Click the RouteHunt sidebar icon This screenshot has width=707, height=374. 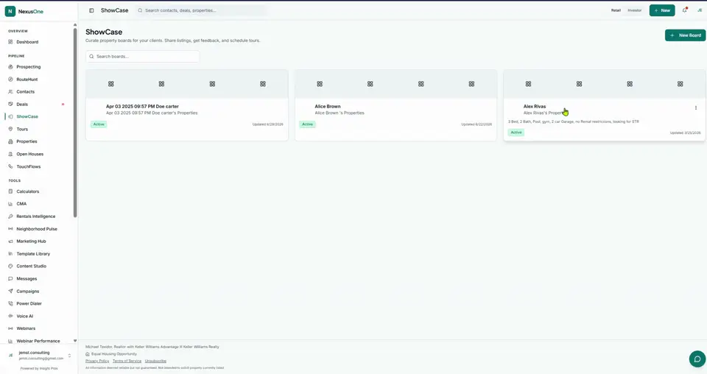pos(10,80)
